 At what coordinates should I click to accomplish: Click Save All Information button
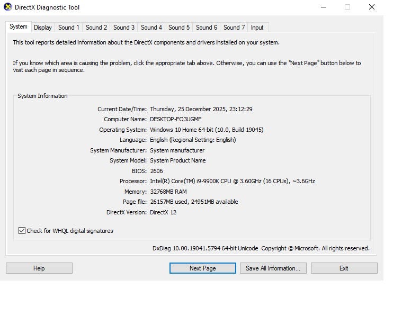coord(273,268)
